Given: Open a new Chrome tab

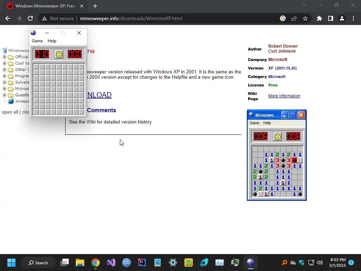Looking at the screenshot, I should (x=95, y=6).
